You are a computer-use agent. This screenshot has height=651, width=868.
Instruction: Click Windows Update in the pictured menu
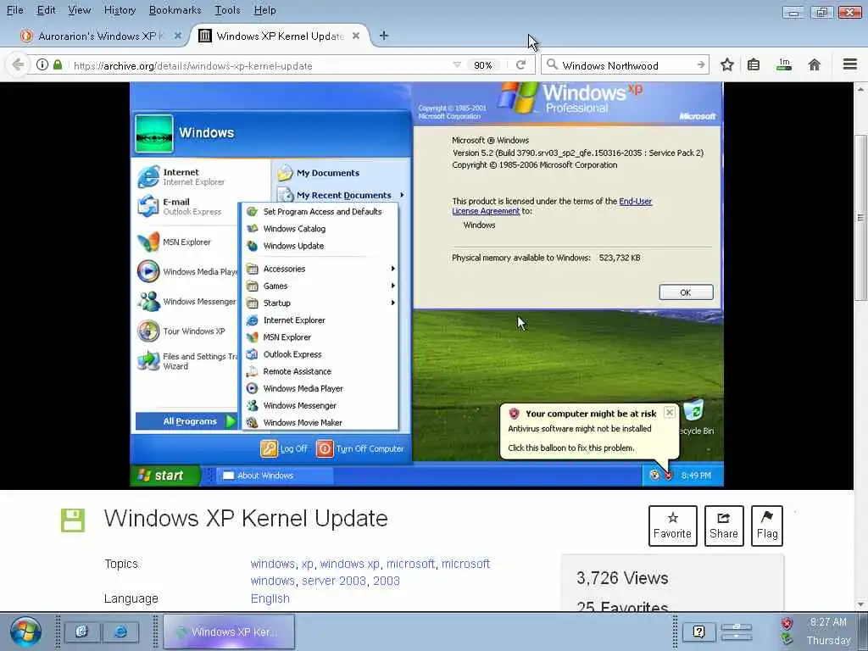click(x=293, y=246)
